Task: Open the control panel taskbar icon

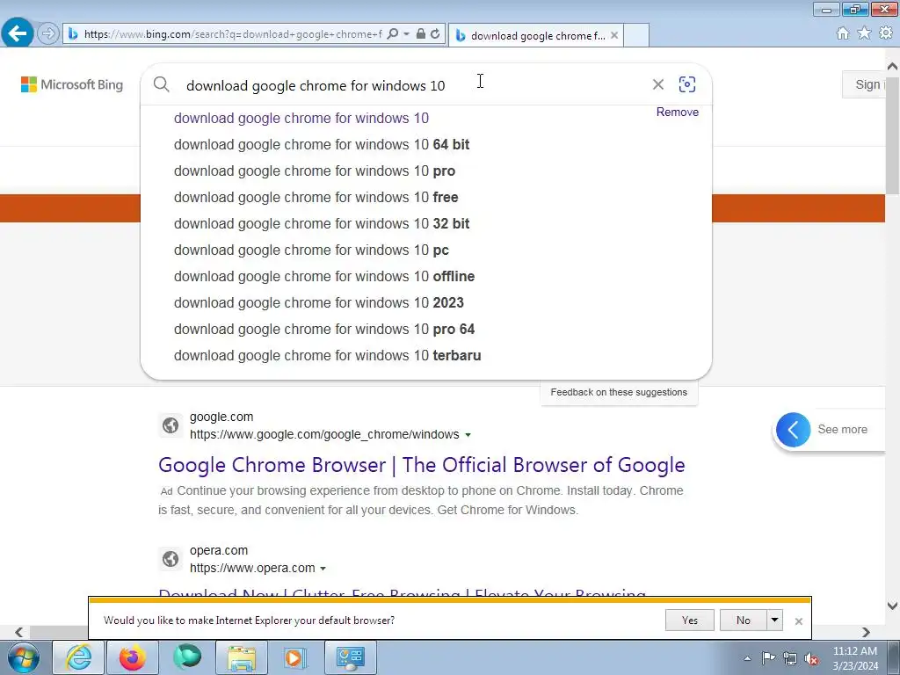Action: [x=351, y=657]
